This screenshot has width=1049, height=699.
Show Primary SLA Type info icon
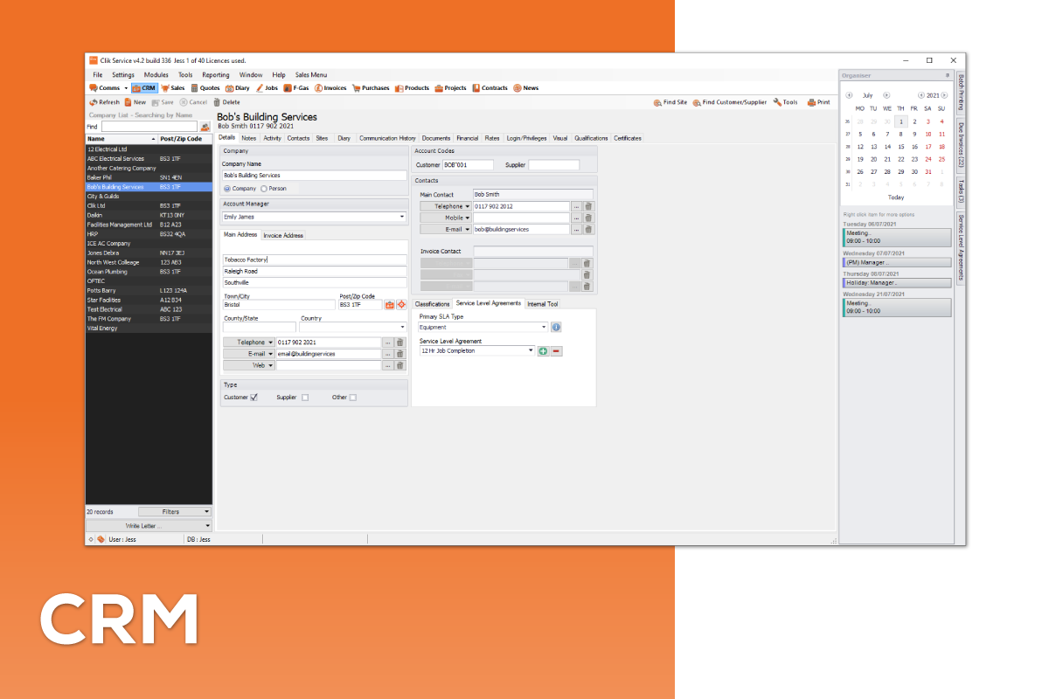[556, 327]
